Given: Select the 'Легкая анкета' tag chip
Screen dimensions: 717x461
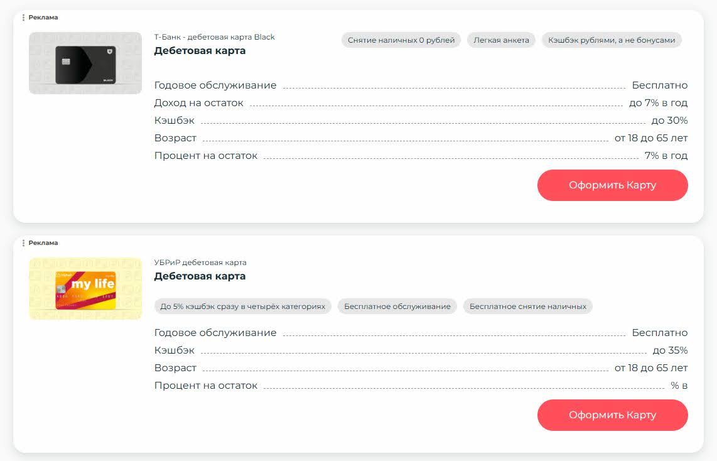Looking at the screenshot, I should coord(501,40).
